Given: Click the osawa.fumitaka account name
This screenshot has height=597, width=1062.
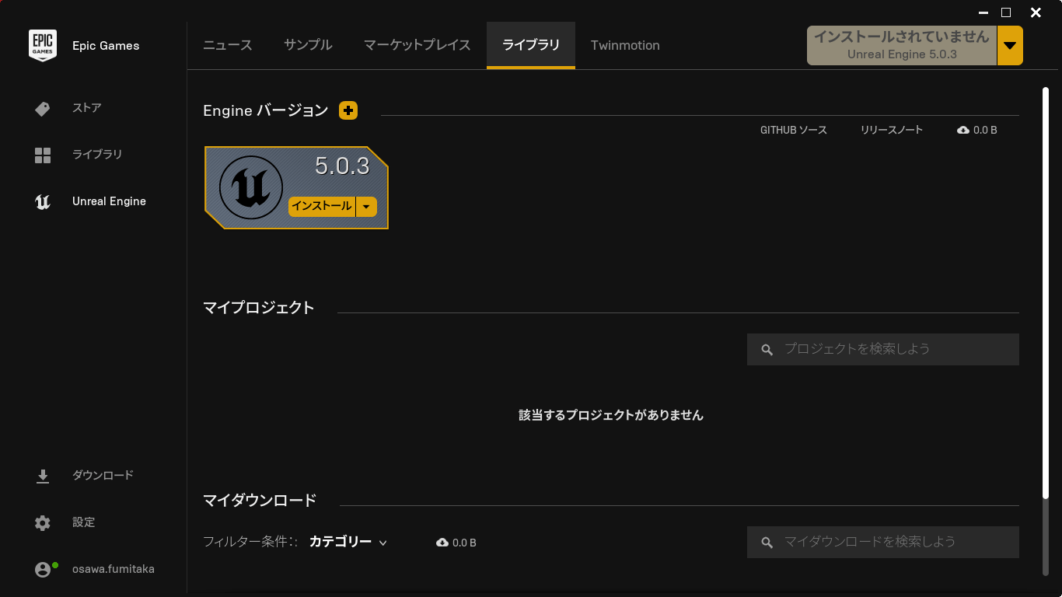Looking at the screenshot, I should pyautogui.click(x=114, y=569).
